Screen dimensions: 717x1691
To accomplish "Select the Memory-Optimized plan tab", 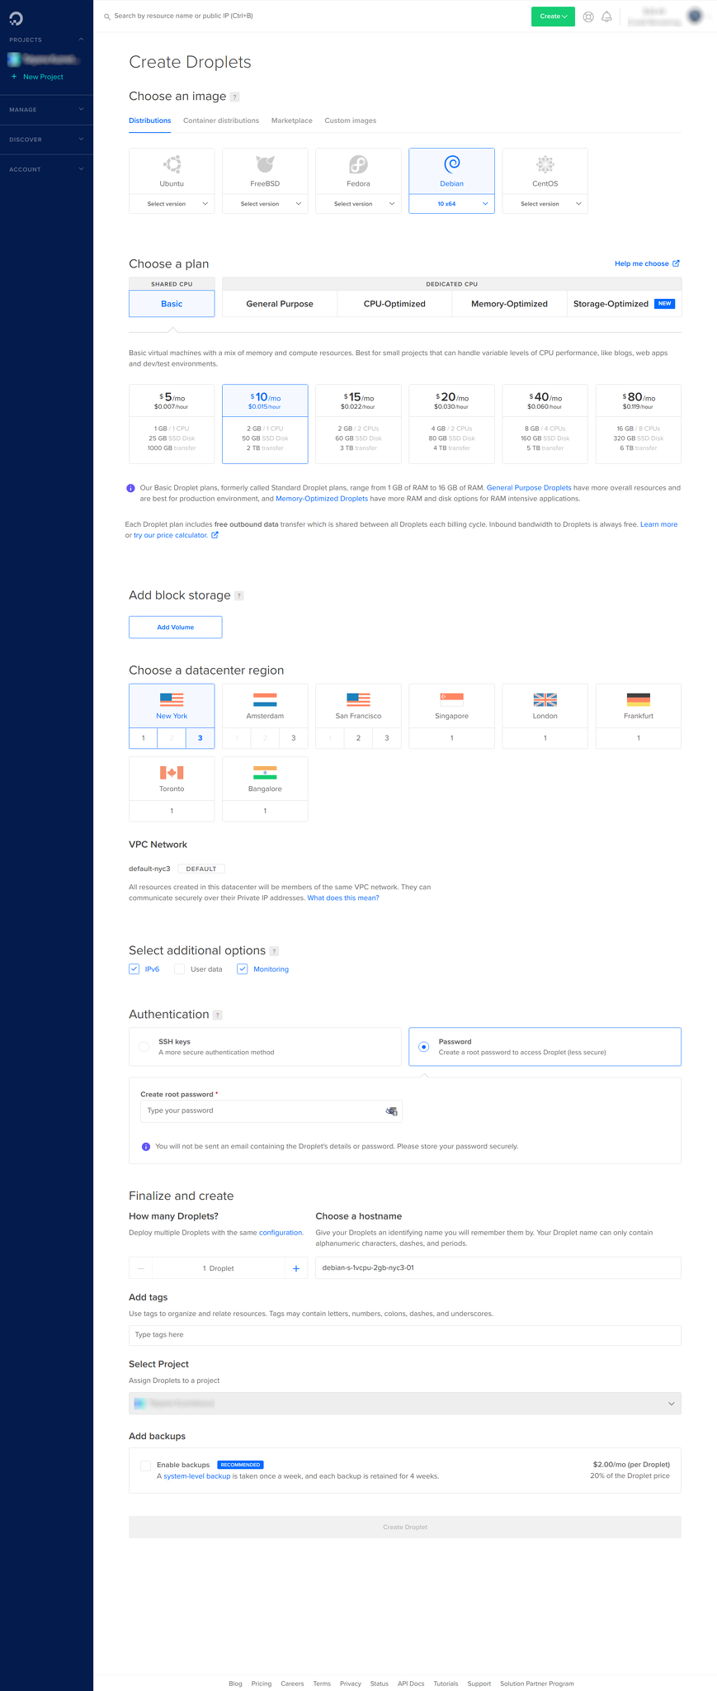I will tap(509, 304).
